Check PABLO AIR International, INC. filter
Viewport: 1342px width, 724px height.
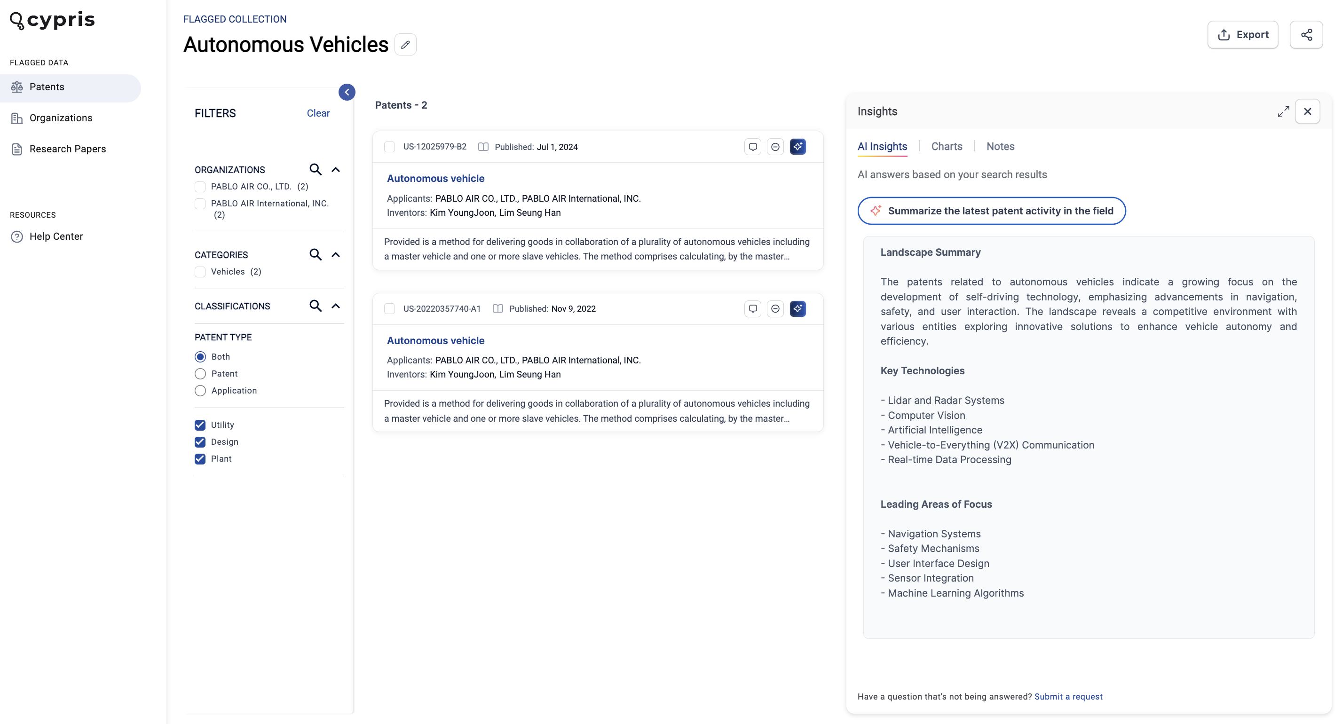tap(200, 204)
